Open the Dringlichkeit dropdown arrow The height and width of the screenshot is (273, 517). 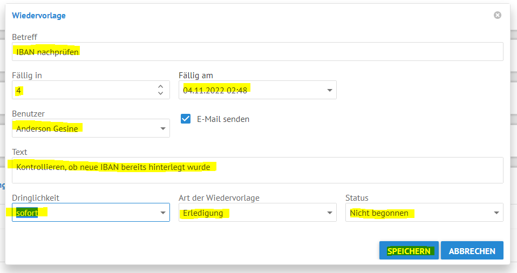pyautogui.click(x=163, y=213)
